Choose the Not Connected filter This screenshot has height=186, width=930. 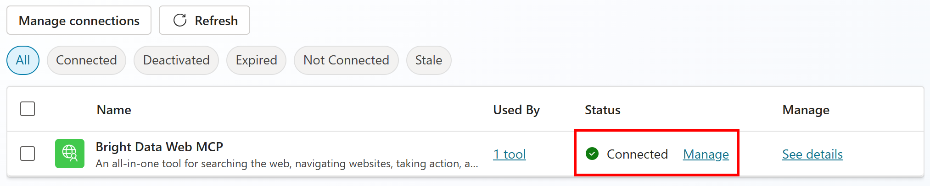346,60
